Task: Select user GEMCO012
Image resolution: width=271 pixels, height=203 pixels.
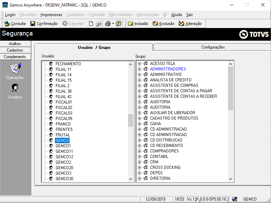Action: click(x=64, y=157)
